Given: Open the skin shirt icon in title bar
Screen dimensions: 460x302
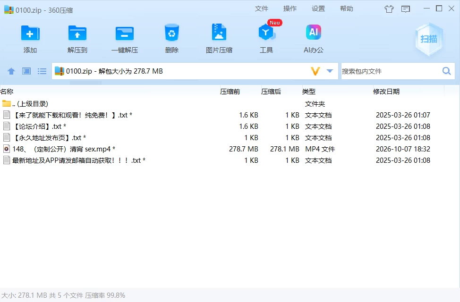Looking at the screenshot, I should pyautogui.click(x=389, y=9).
